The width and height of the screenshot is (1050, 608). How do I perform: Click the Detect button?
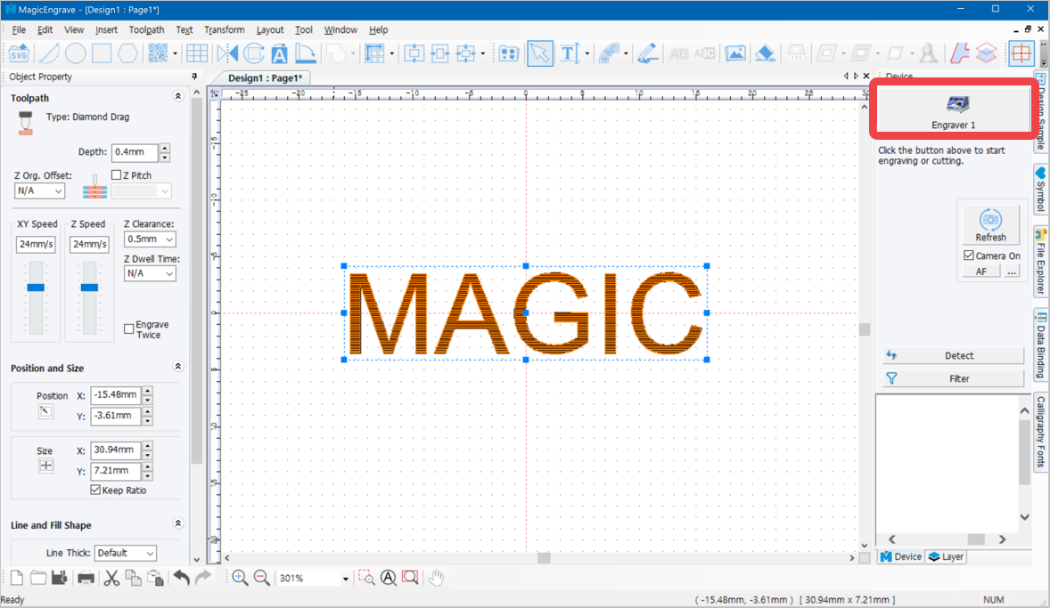[953, 356]
